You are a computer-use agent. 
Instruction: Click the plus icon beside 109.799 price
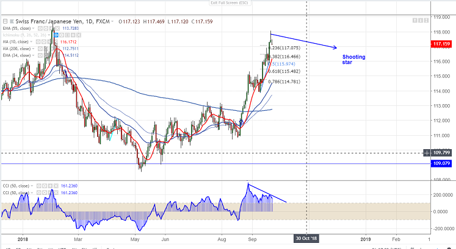coord(426,153)
